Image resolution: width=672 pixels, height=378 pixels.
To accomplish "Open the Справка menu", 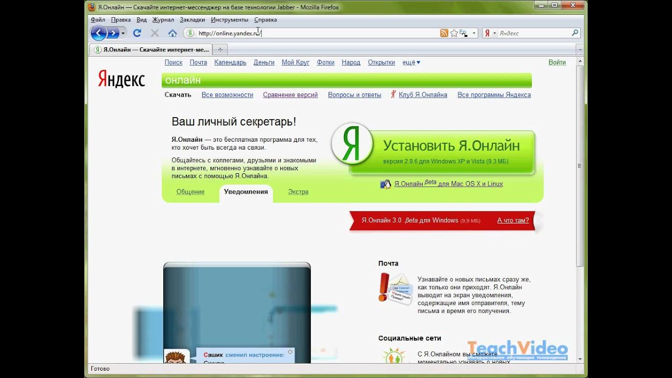I will [x=265, y=19].
